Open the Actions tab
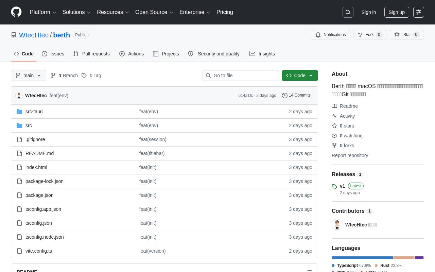The height and width of the screenshot is (272, 435). pyautogui.click(x=132, y=54)
